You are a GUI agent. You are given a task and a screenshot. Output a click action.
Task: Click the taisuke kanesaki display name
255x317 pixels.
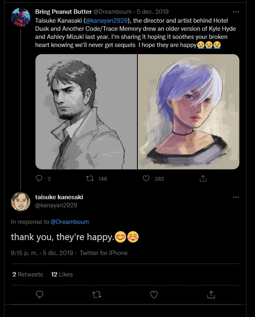click(x=59, y=197)
